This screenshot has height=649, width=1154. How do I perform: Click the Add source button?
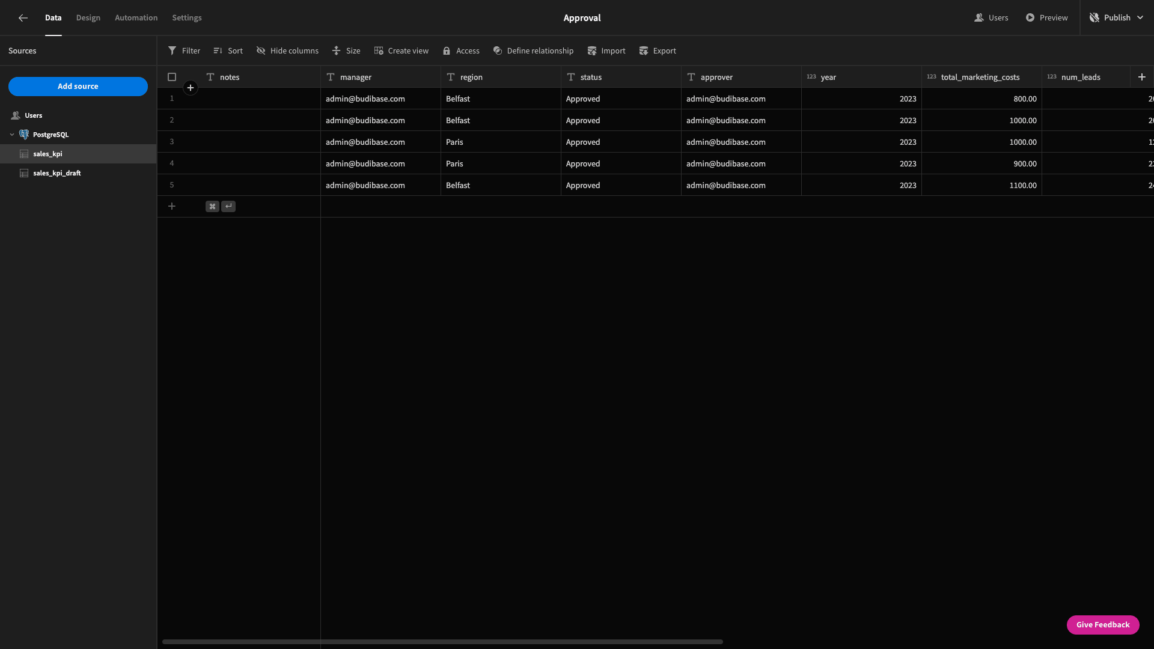coord(78,87)
